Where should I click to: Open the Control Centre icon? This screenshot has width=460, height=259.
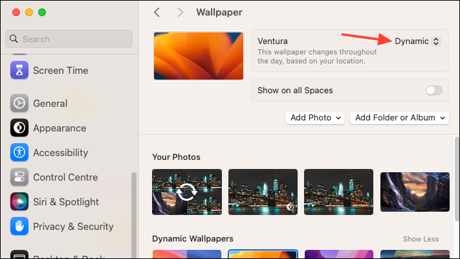point(19,177)
